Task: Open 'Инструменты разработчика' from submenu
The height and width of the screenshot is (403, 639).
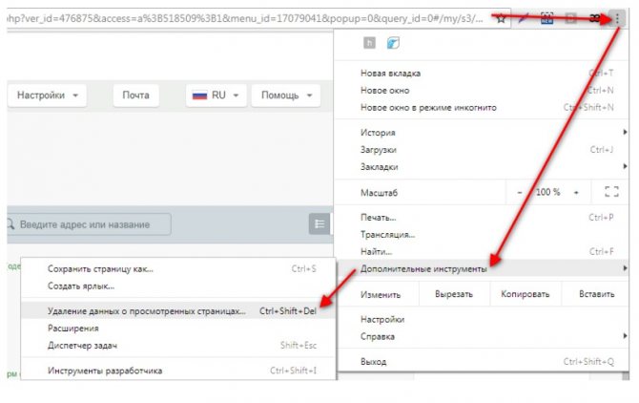Action: pos(105,371)
